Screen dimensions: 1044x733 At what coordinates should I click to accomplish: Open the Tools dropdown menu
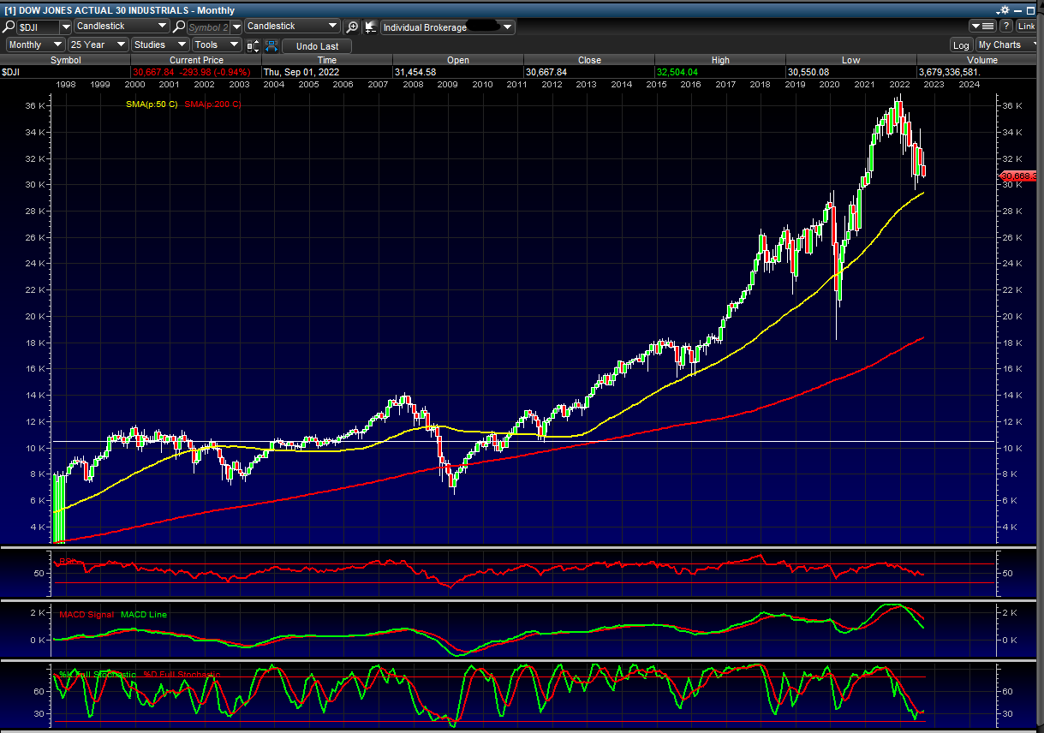pyautogui.click(x=217, y=45)
